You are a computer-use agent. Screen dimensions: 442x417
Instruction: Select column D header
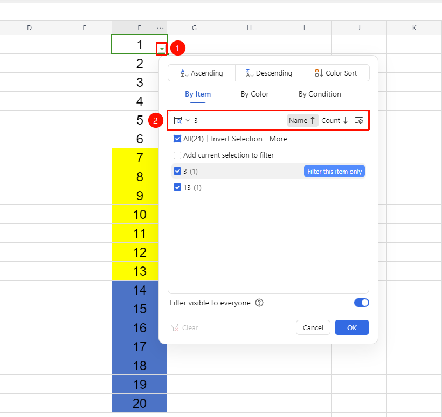click(29, 28)
